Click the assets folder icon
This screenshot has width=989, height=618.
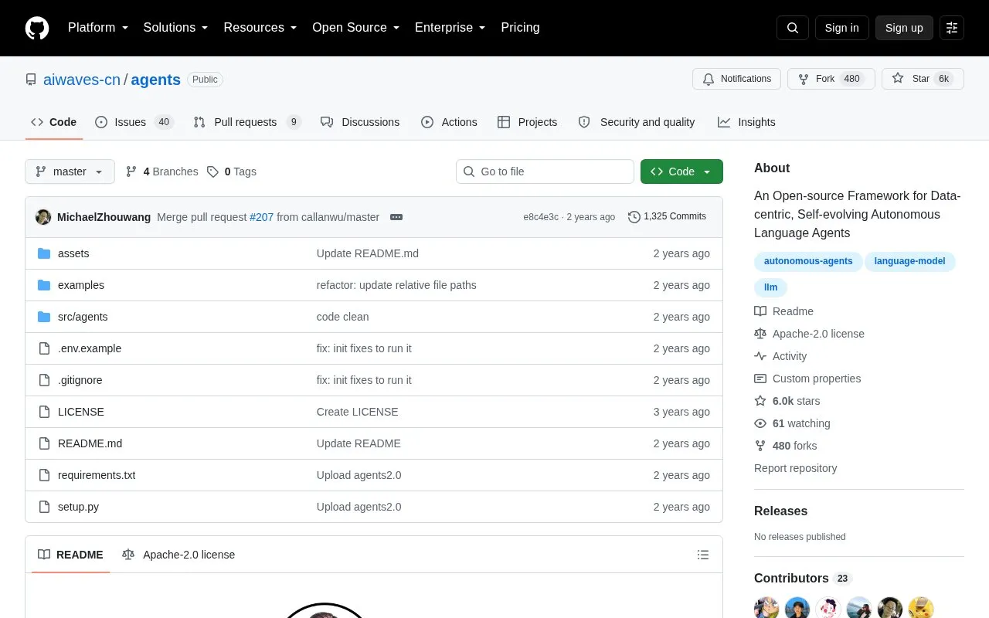click(44, 253)
